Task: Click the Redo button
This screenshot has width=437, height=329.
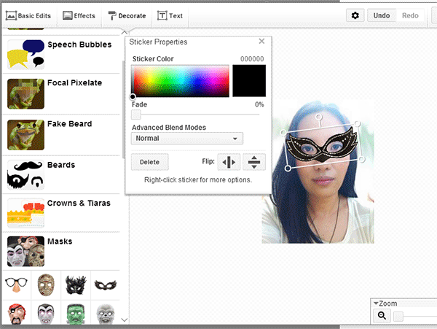Action: pos(410,15)
